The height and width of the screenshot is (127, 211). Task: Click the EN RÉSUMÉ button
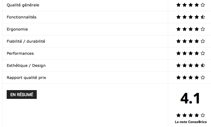(x=22, y=94)
